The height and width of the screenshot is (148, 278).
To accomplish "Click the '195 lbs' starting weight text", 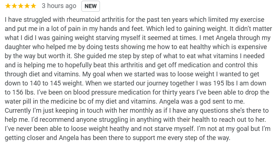I will tap(224, 83).
